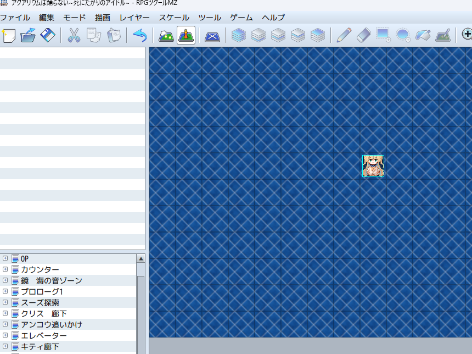The width and height of the screenshot is (472, 354).
Task: Expand the エレベーター map node
Action: 5,335
